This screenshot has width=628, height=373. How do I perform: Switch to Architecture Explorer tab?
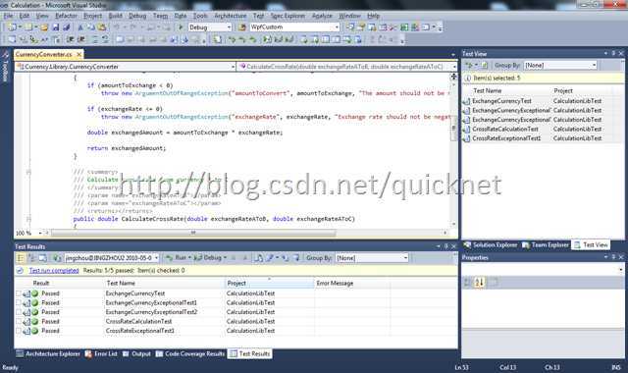pyautogui.click(x=48, y=353)
